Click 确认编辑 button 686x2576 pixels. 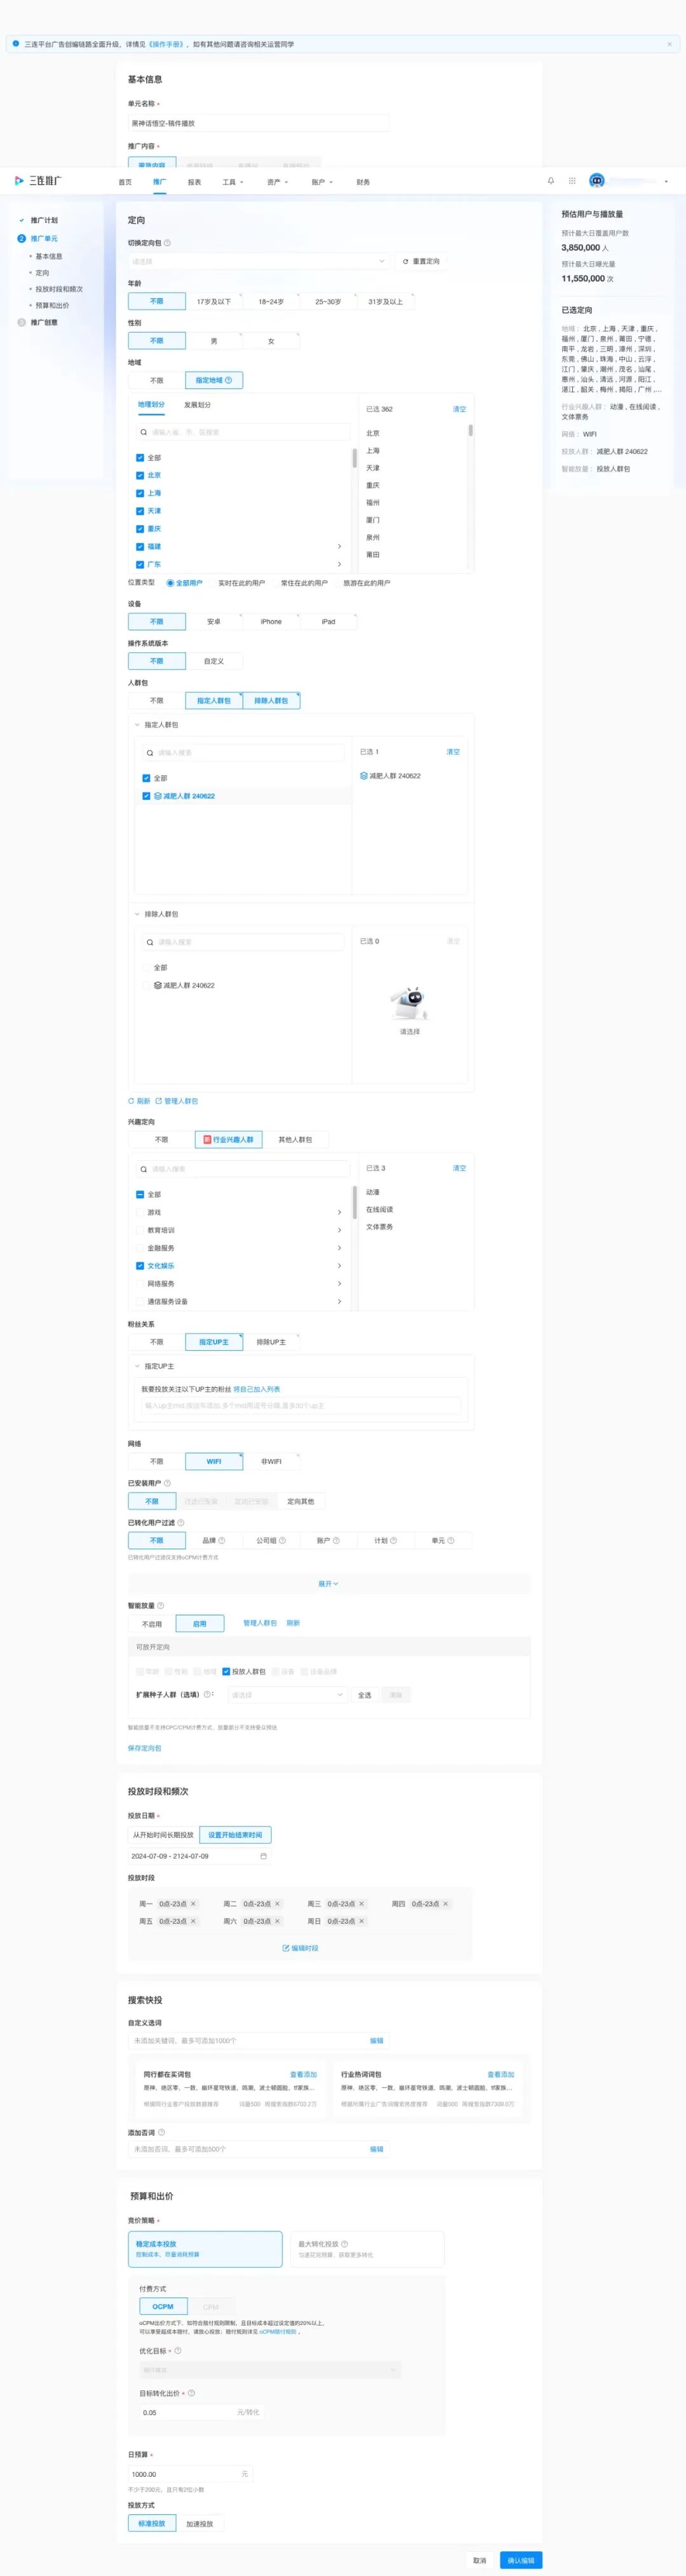pos(520,2560)
